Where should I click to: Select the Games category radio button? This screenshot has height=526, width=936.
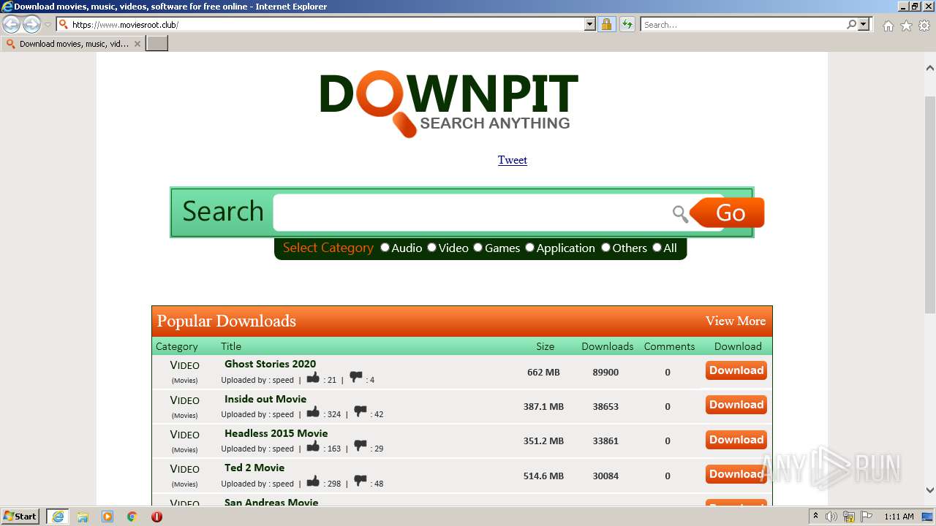[478, 248]
